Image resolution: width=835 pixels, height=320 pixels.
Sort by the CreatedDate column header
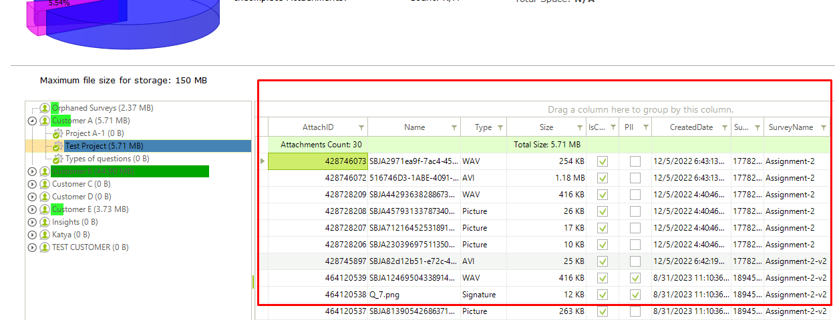(x=691, y=127)
